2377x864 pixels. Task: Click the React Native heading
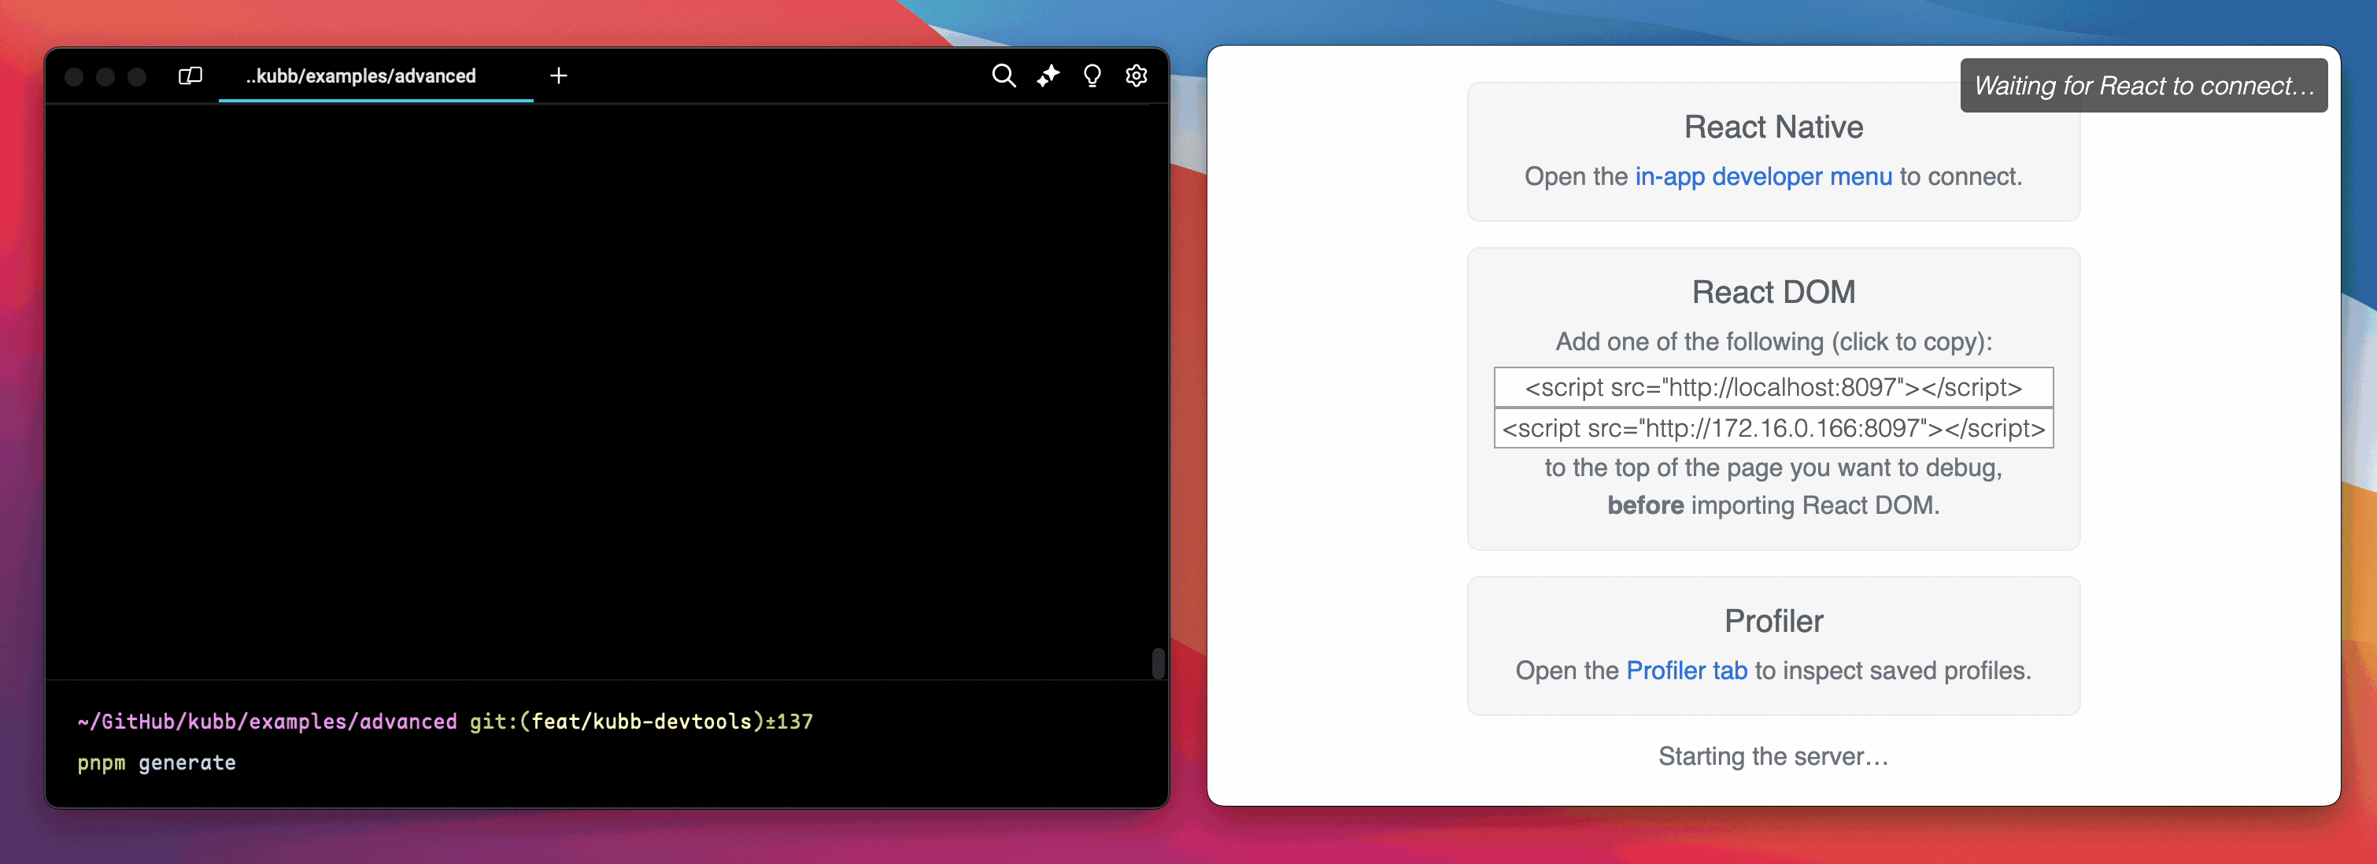1773,127
